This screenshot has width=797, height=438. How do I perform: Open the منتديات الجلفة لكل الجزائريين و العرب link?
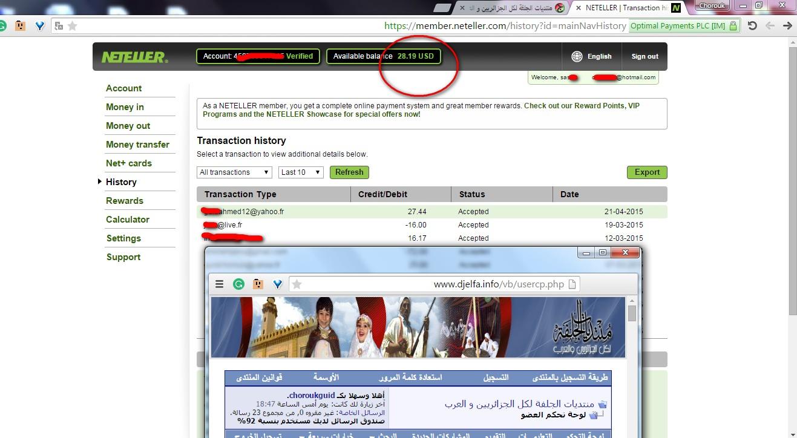pos(519,404)
